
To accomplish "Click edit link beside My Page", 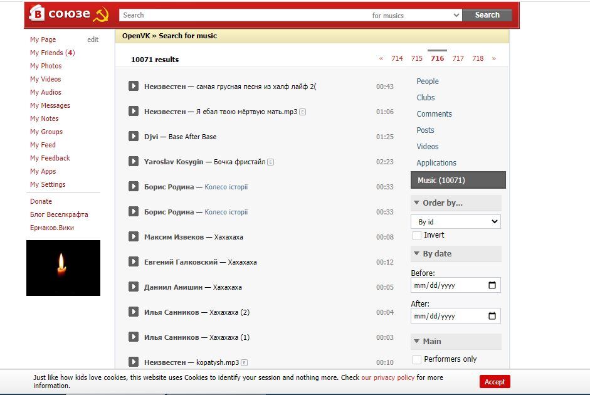I will coord(93,39).
